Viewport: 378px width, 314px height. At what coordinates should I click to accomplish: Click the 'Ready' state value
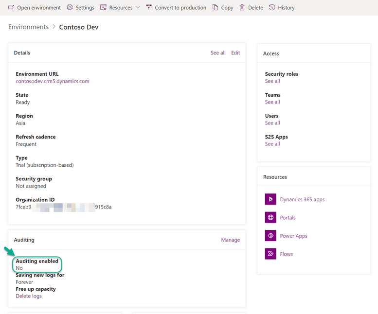point(23,103)
